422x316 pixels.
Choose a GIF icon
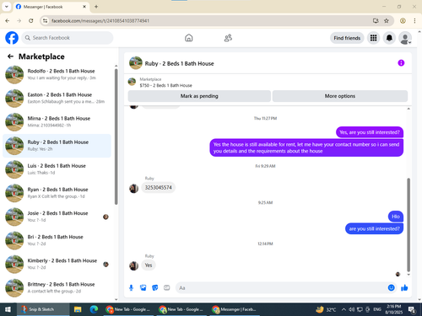click(x=167, y=287)
